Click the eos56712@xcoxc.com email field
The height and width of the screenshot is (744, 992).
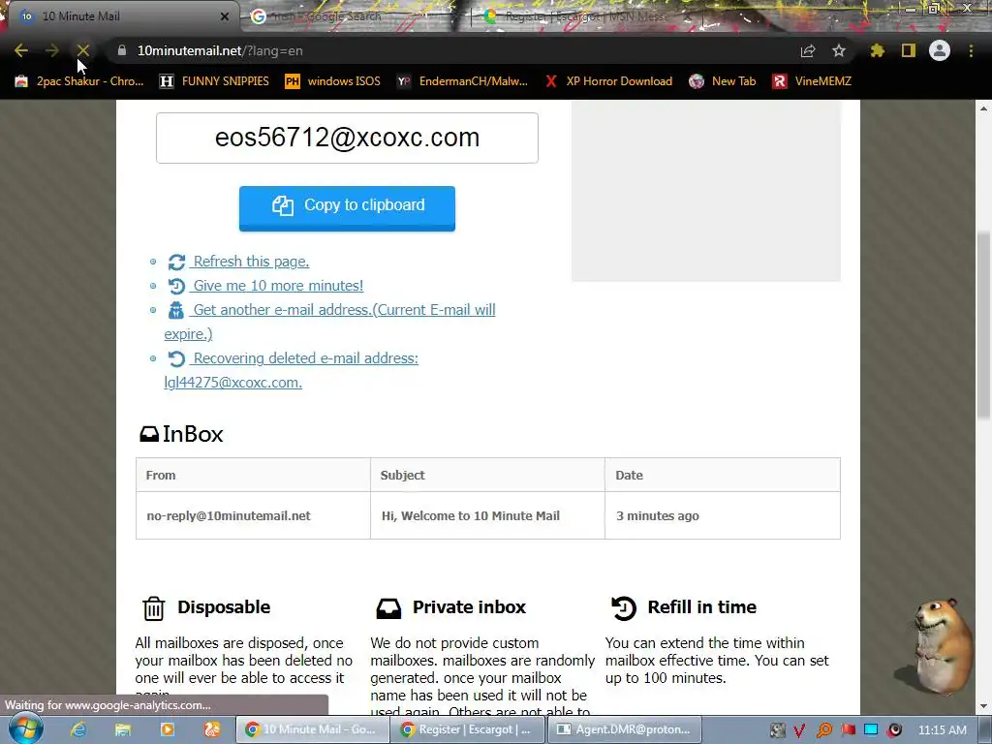click(348, 138)
